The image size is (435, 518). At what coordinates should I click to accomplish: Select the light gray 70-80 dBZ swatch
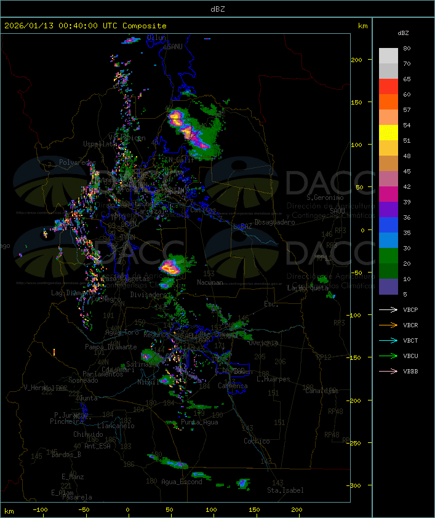tap(388, 56)
